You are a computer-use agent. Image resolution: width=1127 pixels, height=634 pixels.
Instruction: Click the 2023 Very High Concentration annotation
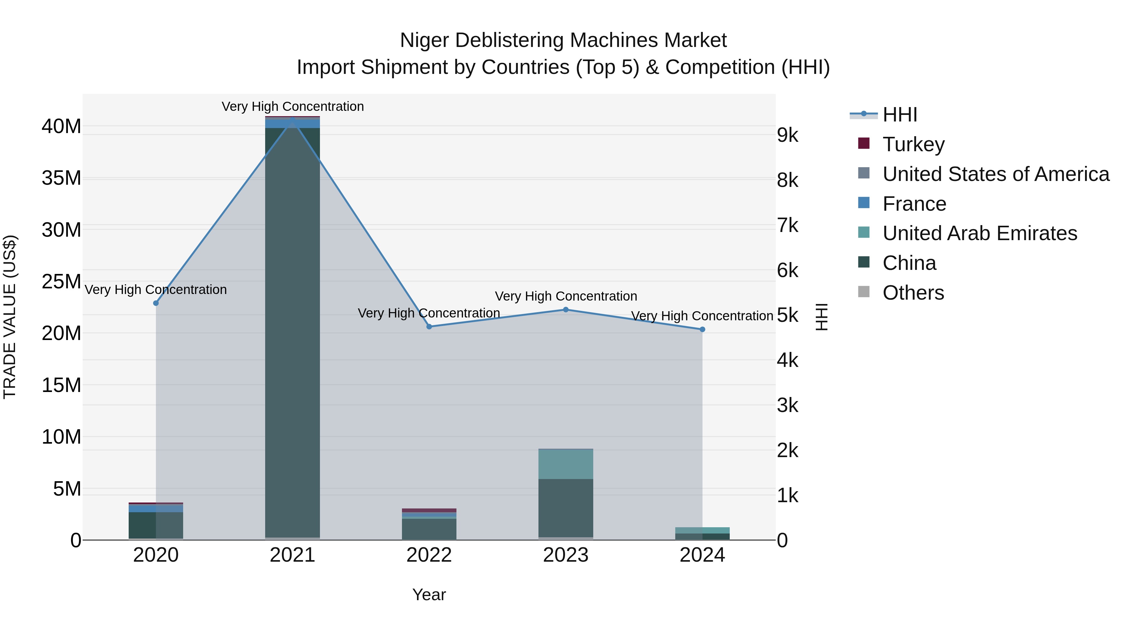pos(566,296)
